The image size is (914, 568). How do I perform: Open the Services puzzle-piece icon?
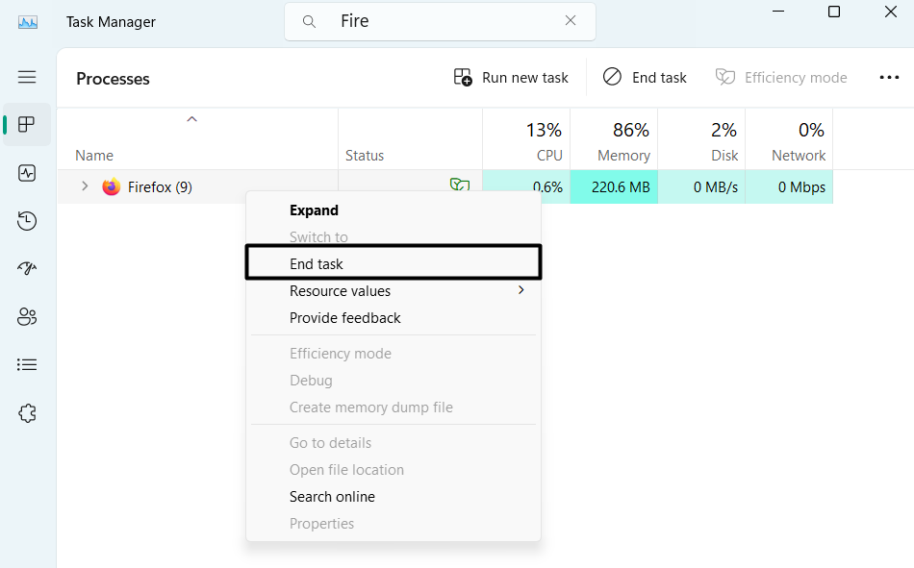[27, 412]
